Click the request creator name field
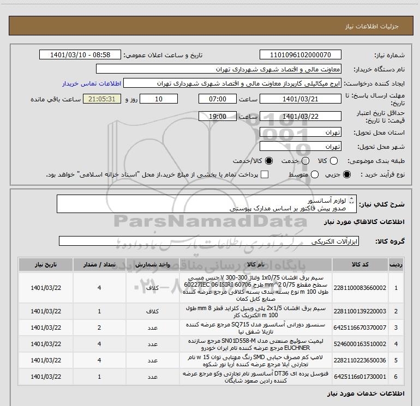The width and height of the screenshot is (420, 406). pos(232,83)
